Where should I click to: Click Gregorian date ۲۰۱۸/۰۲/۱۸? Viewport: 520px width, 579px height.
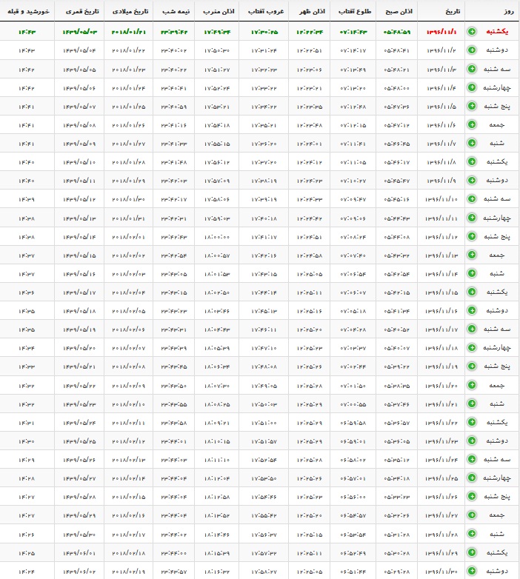[129, 553]
